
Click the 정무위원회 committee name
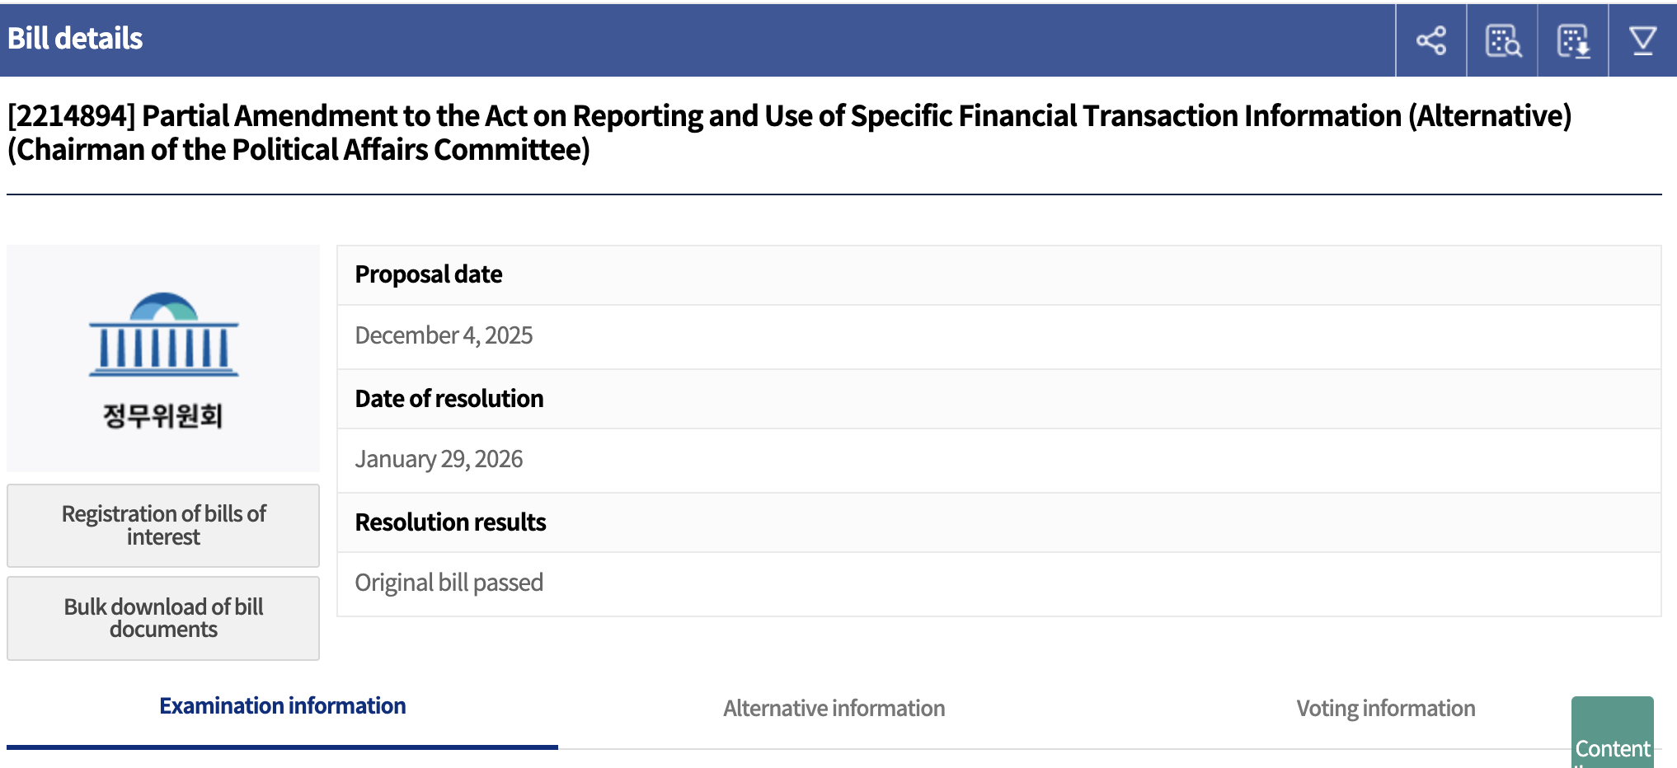tap(163, 415)
